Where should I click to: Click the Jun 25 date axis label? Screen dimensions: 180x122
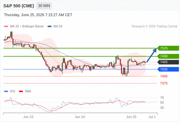click(x=131, y=117)
